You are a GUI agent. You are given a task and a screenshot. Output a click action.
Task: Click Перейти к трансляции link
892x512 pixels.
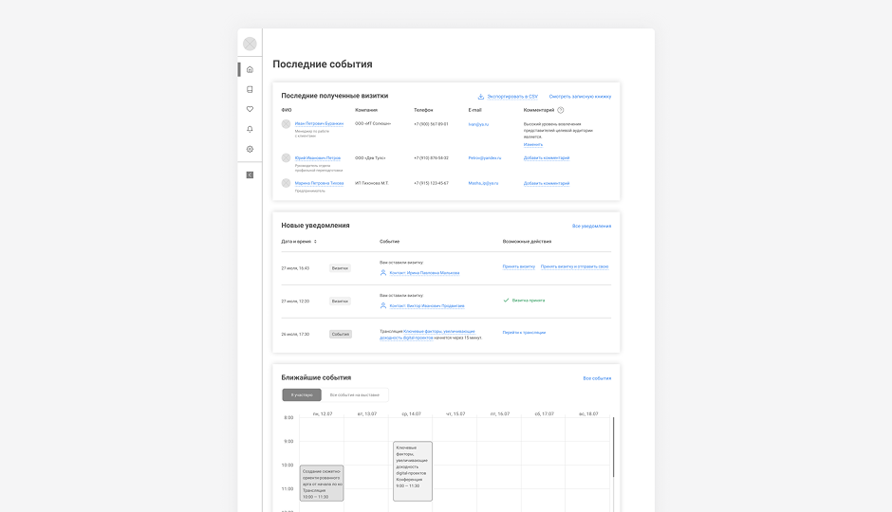coord(524,333)
